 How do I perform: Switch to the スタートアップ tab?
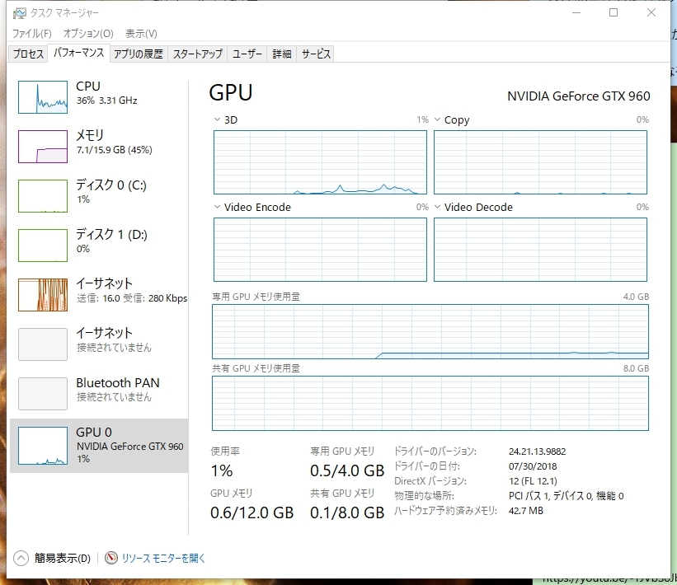(198, 54)
